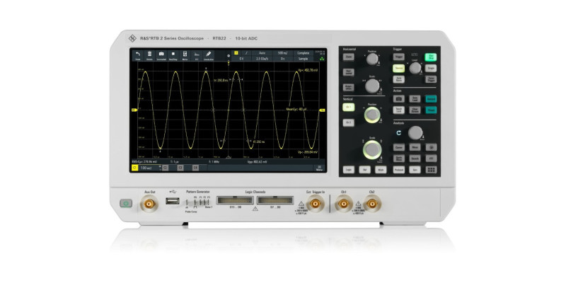The image size is (566, 283).
Task: Enable channel C3 on the touchscreen
Action: (180, 168)
